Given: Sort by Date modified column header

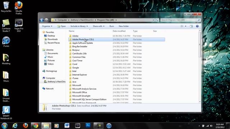Looking at the screenshot, I should coord(119,31).
